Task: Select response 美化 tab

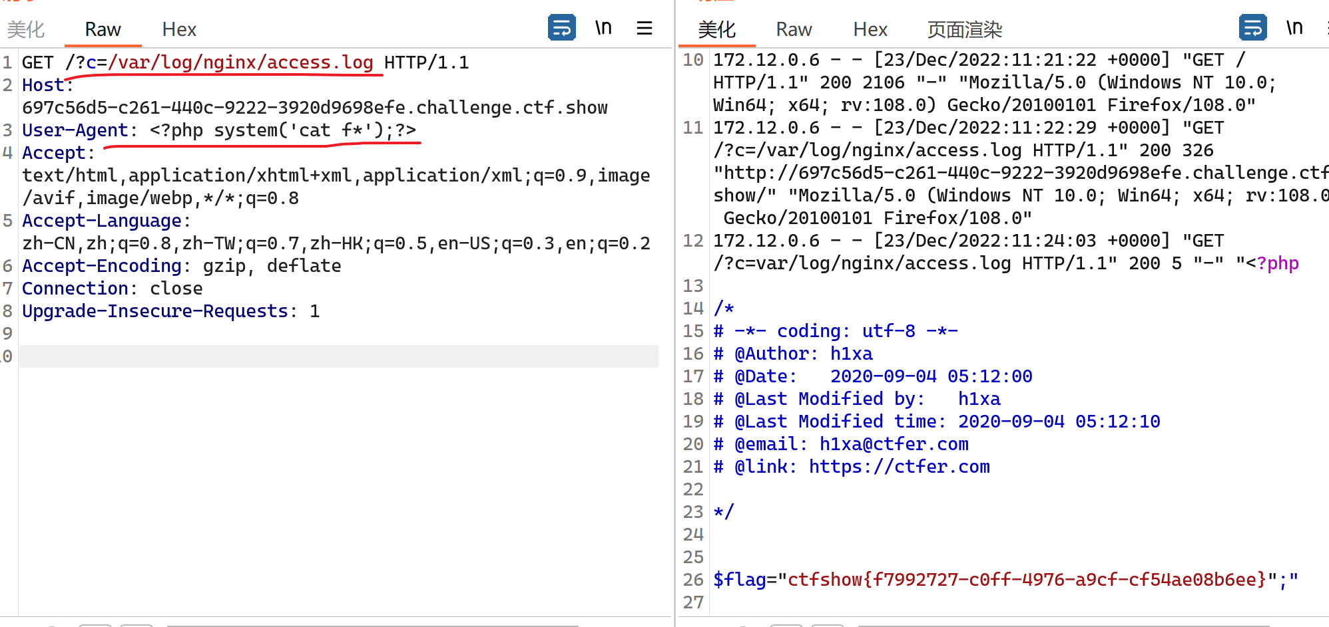Action: point(717,29)
